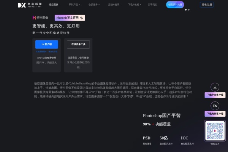Image resolution: width=228 pixels, height=152 pixels.
Task: Open the 悟空图像 navigation item
Action: click(x=54, y=5)
